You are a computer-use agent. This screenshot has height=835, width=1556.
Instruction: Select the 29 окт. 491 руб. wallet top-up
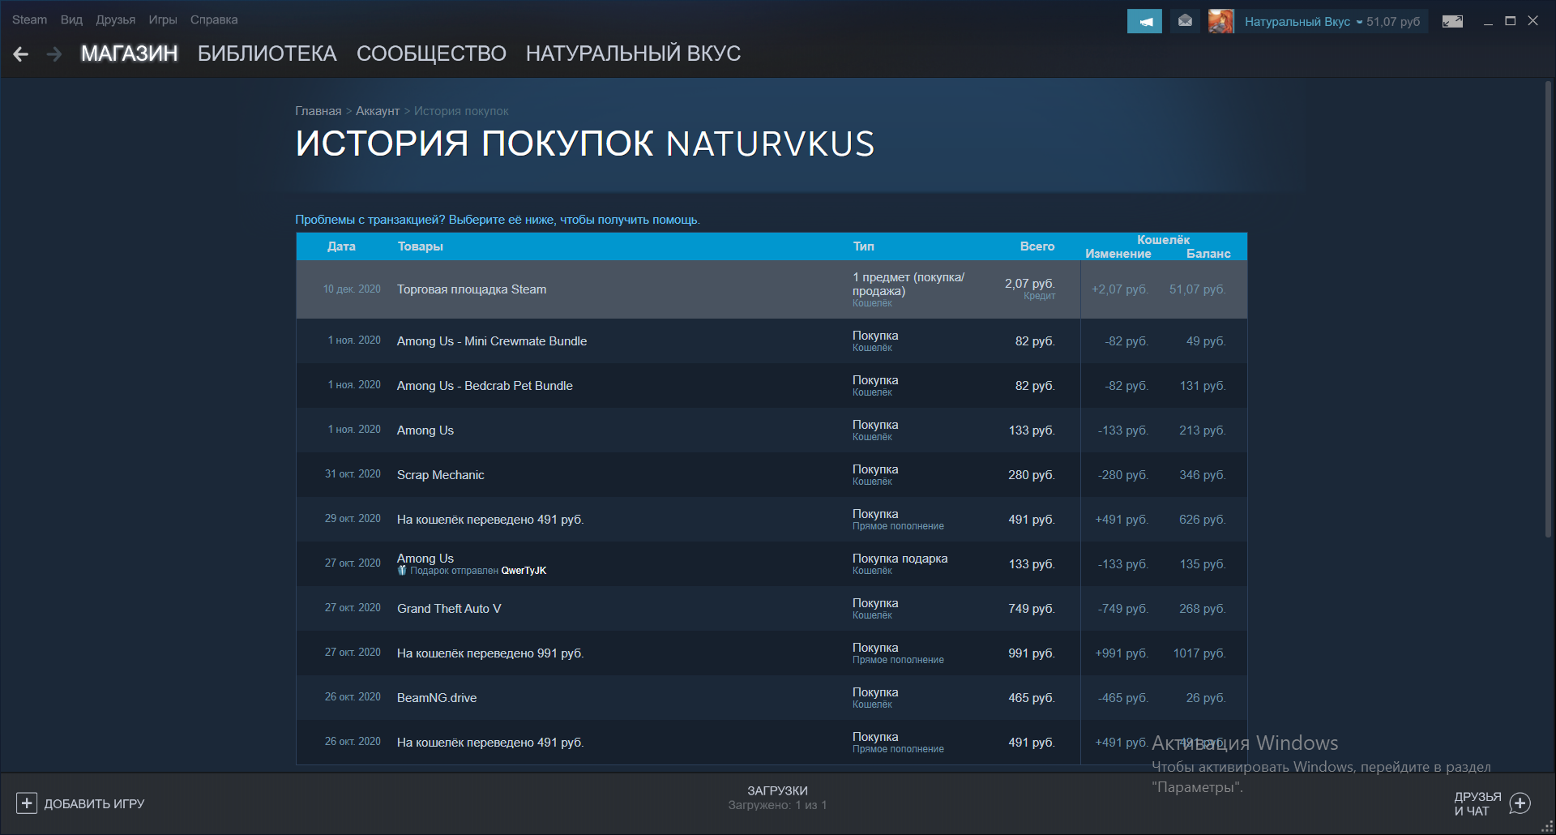pyautogui.click(x=772, y=520)
